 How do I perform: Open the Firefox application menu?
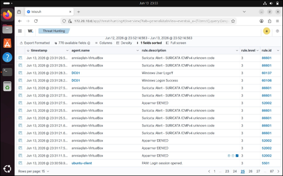coord(277,21)
